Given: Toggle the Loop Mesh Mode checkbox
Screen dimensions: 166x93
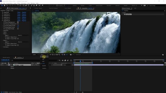Looking at the screenshot, I should tap(18, 29).
